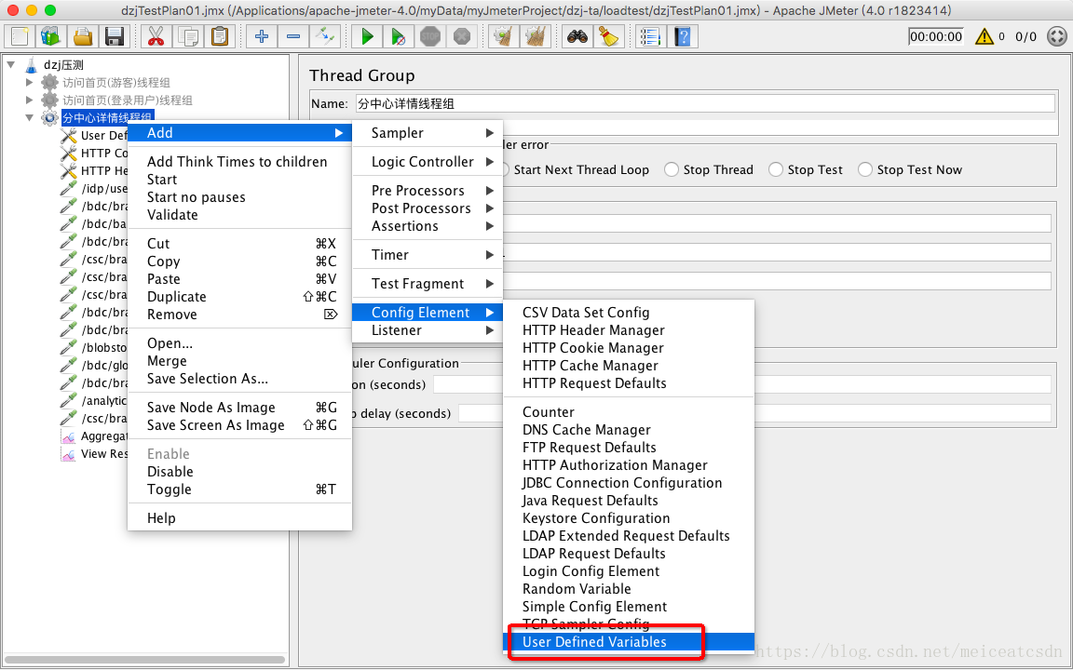This screenshot has width=1073, height=670.
Task: Click the horizontal scrollbar under the tree
Action: tap(145, 660)
